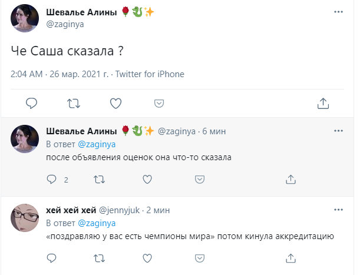Retweet the main tweet by Шевалье Алины

tap(74, 103)
